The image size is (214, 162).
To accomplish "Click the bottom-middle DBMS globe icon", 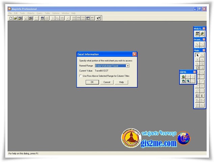I will click(x=188, y=81).
